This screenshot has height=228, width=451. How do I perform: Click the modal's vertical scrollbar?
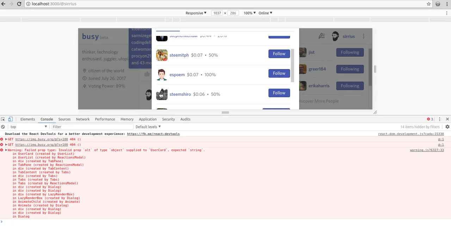[x=292, y=65]
